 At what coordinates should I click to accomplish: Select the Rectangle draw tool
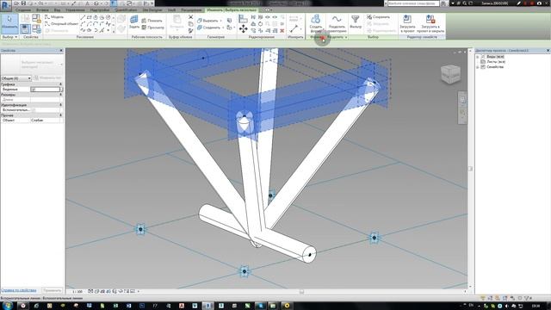click(90, 17)
